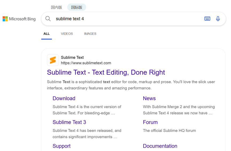Open the Sublime Text 3 sitelink
The width and height of the screenshot is (231, 151).
click(x=69, y=122)
